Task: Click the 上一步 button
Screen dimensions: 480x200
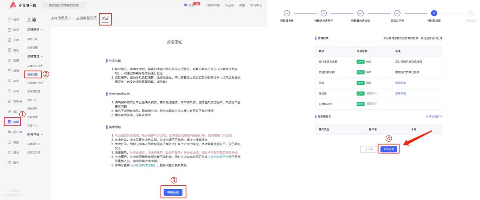Action: [x=369, y=149]
